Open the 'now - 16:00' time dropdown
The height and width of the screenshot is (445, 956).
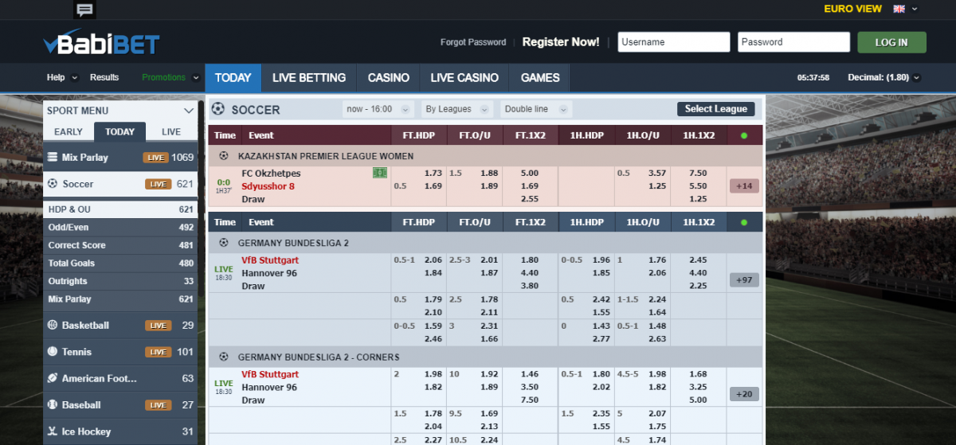pos(378,109)
